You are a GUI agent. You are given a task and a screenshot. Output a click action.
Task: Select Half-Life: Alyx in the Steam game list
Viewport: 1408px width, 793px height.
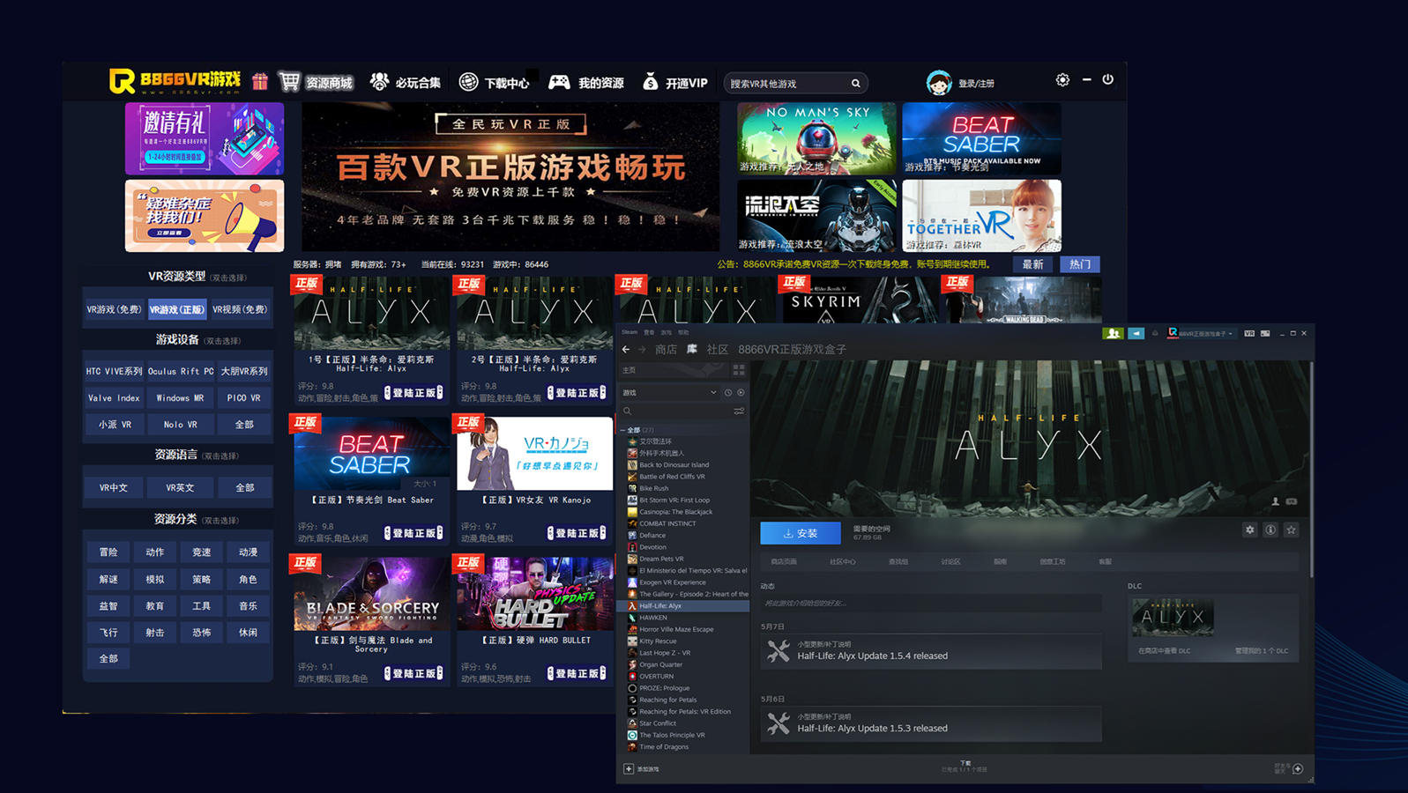(684, 606)
